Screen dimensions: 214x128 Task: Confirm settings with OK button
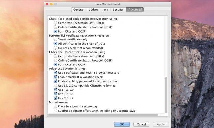coord(122,124)
